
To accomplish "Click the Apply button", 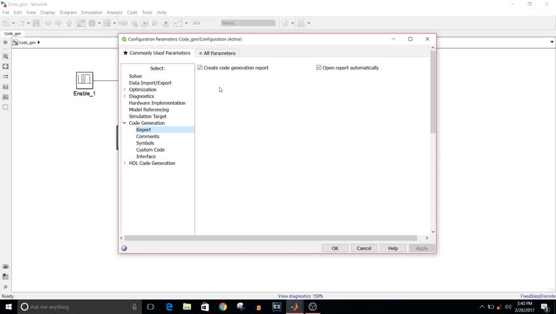I will (422, 248).
